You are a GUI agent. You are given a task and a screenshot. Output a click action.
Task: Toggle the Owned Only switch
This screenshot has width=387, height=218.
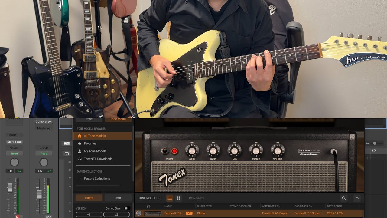[x=127, y=208]
